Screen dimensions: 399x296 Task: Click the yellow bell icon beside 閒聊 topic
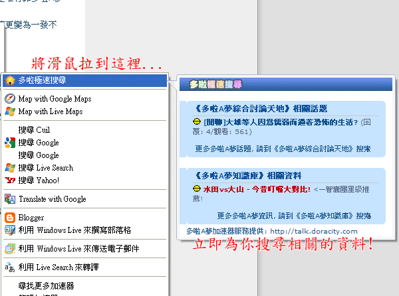click(197, 122)
